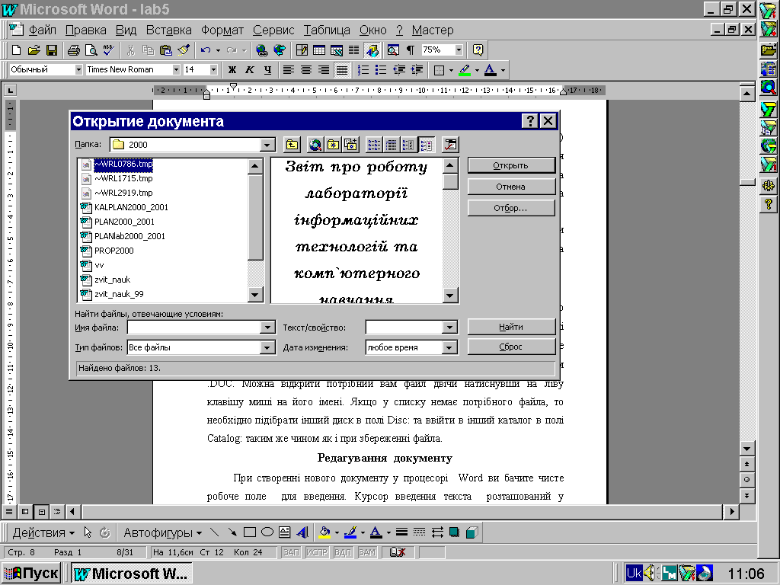The height and width of the screenshot is (585, 780).
Task: Toggle left text alignment
Action: (x=288, y=69)
